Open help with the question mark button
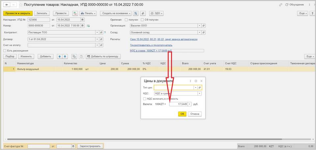 click(x=313, y=13)
